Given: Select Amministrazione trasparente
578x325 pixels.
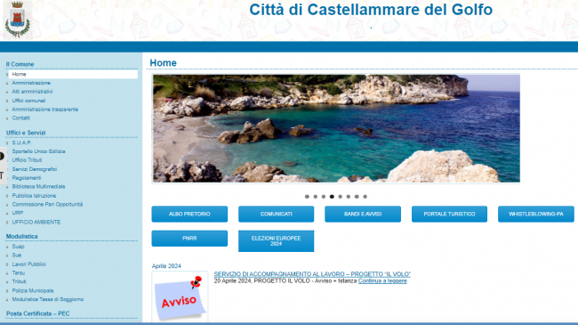Looking at the screenshot, I should coord(45,110).
